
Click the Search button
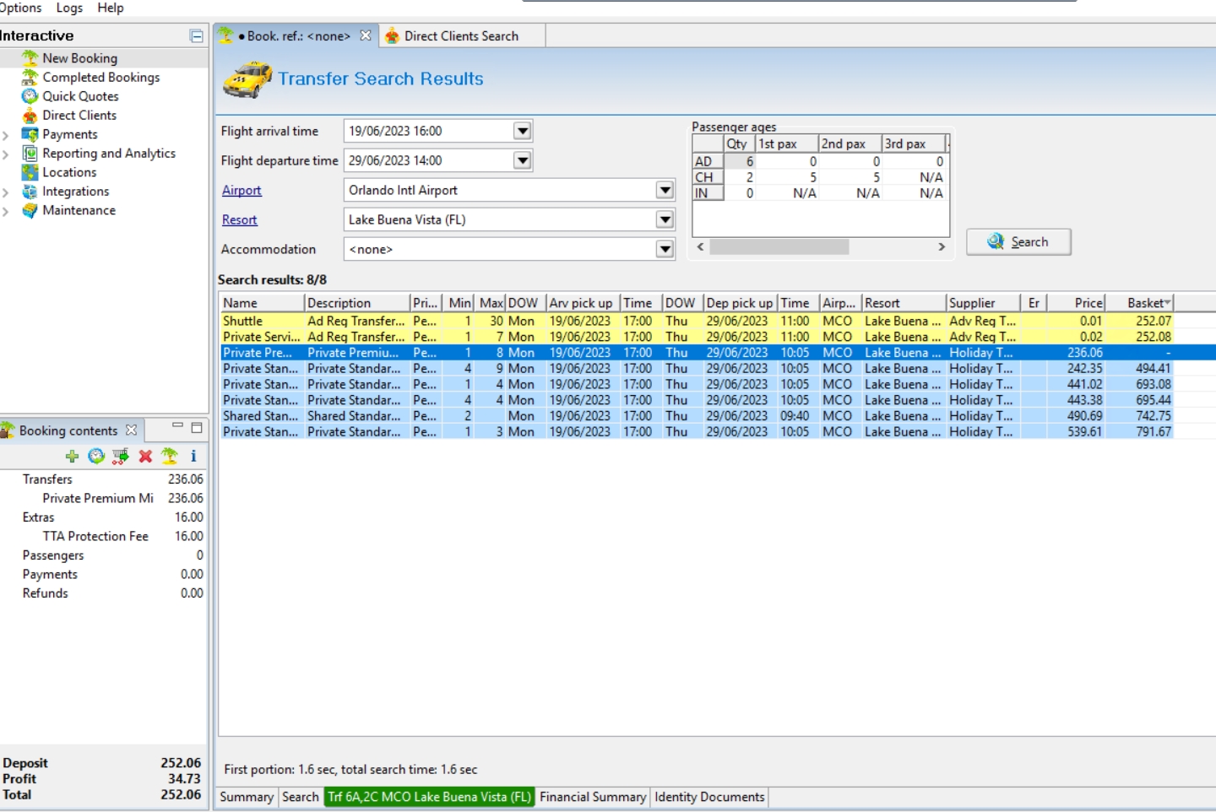pos(1018,242)
